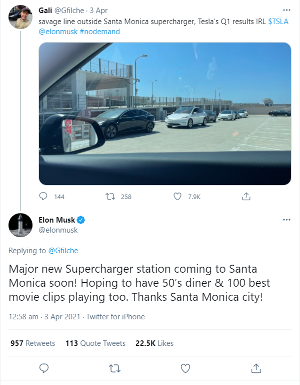Open the Tesla line photo attached to tweet

[x=165, y=114]
